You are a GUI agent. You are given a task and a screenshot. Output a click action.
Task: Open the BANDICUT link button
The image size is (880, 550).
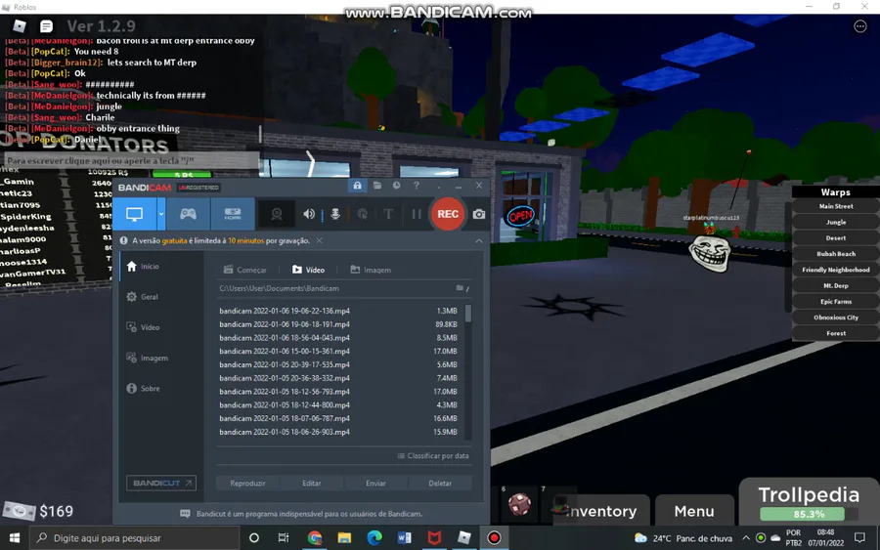[x=161, y=483]
